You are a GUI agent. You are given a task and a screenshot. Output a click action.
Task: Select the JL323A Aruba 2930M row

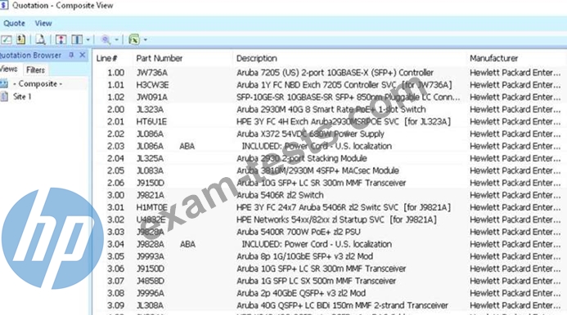pos(329,109)
